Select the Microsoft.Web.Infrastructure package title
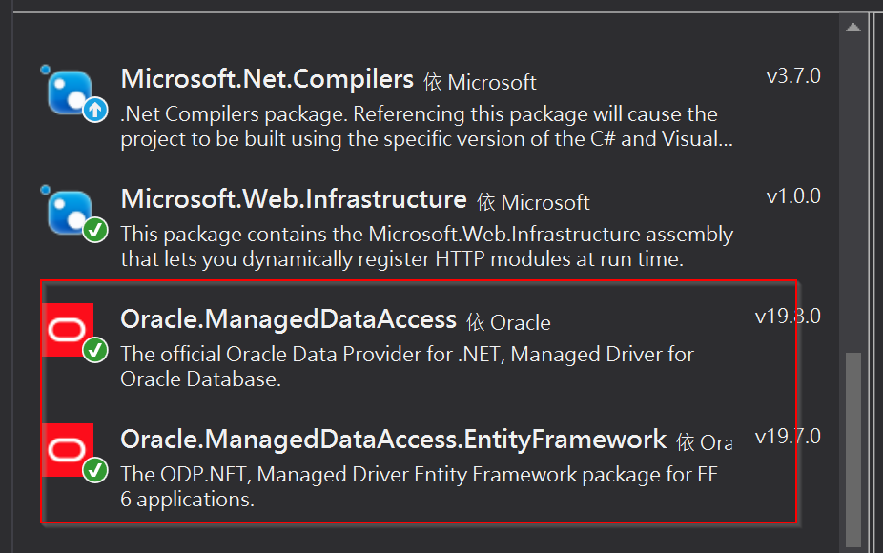This screenshot has height=553, width=883. [294, 199]
